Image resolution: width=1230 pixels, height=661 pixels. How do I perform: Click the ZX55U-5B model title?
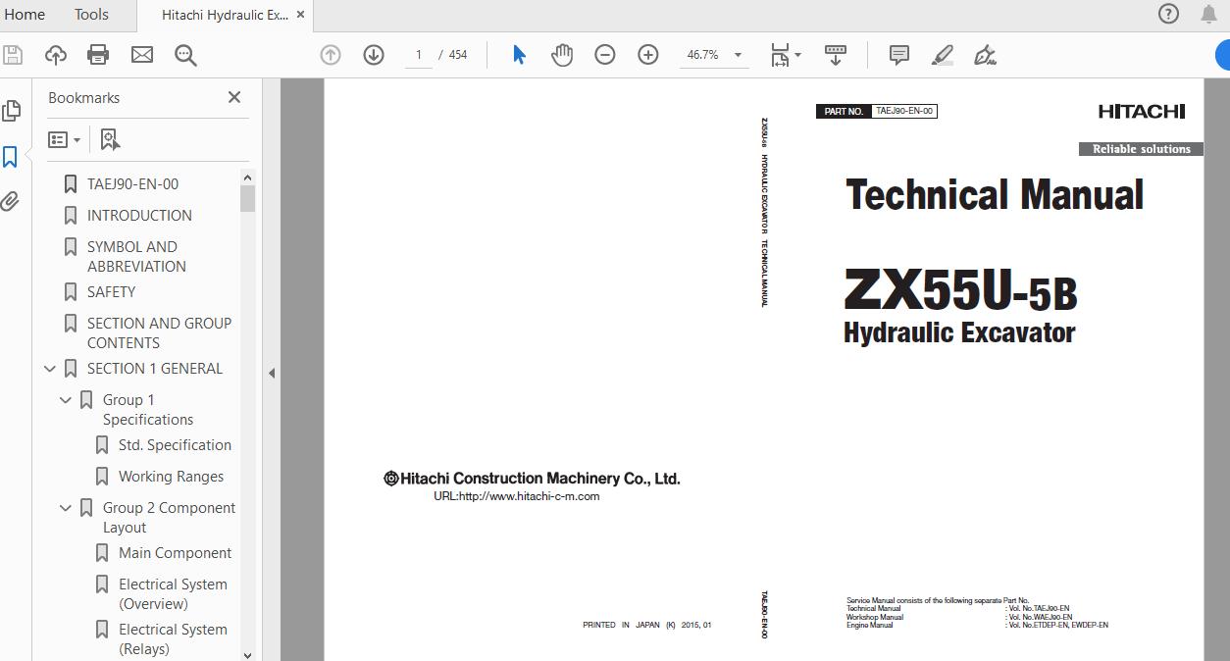click(x=960, y=291)
